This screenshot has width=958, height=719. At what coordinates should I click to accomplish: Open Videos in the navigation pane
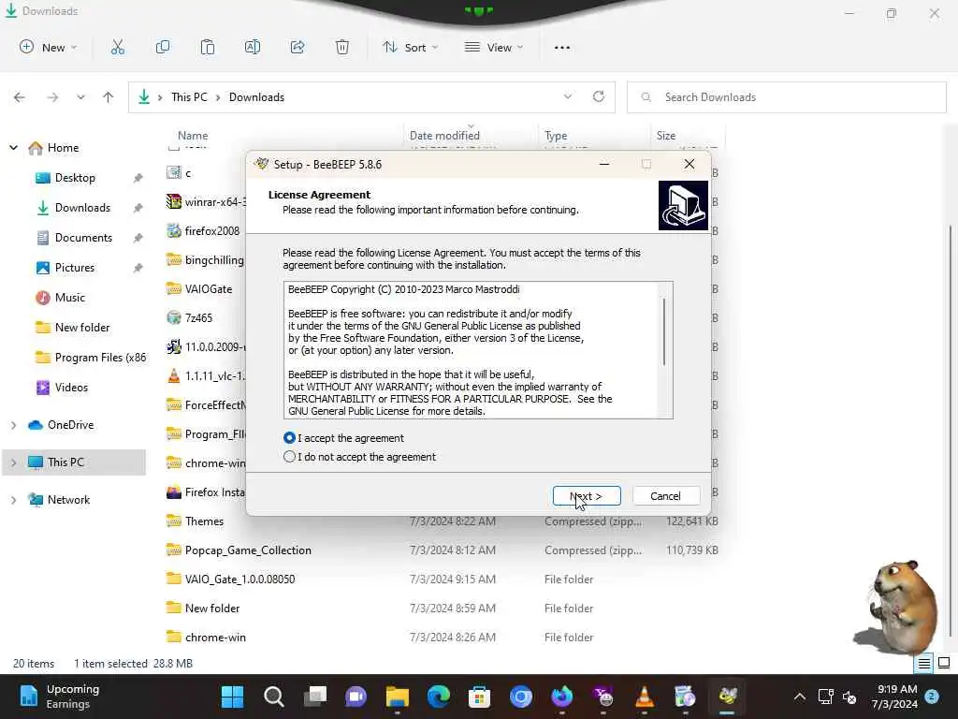pos(71,388)
